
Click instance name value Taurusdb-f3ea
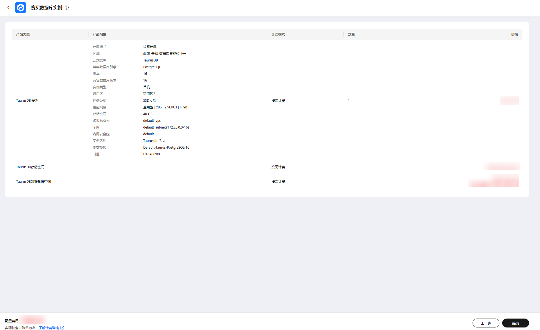click(154, 141)
